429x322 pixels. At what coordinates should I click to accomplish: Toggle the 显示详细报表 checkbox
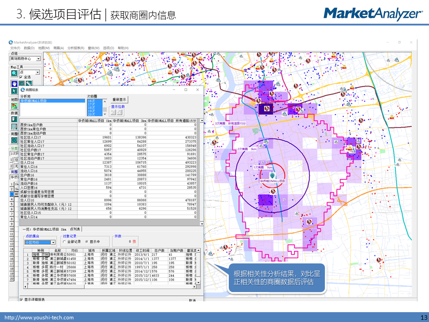[x=21, y=300]
